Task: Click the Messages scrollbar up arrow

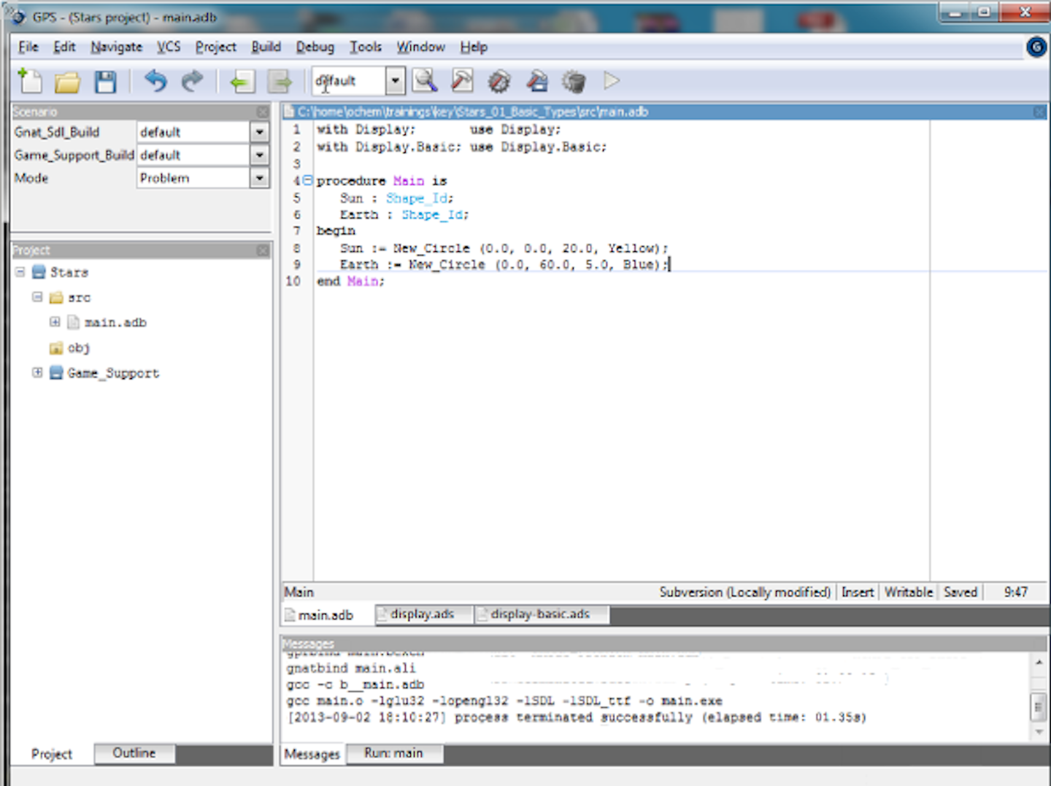Action: [1039, 662]
